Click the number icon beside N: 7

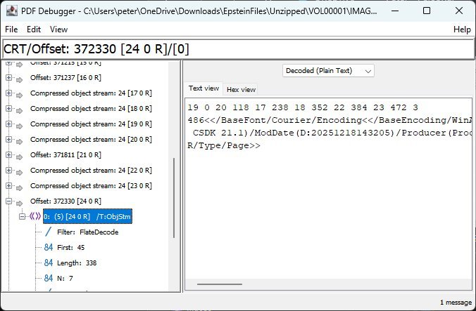tap(48, 278)
